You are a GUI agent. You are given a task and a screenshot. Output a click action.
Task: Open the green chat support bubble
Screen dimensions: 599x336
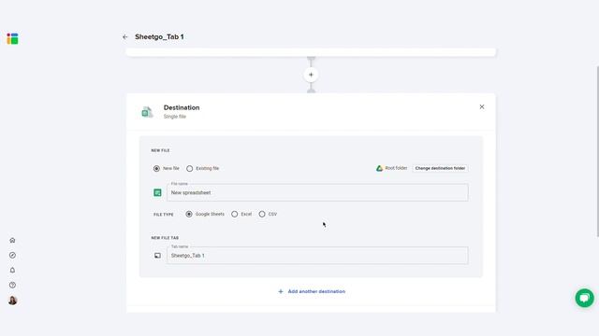[x=584, y=298]
